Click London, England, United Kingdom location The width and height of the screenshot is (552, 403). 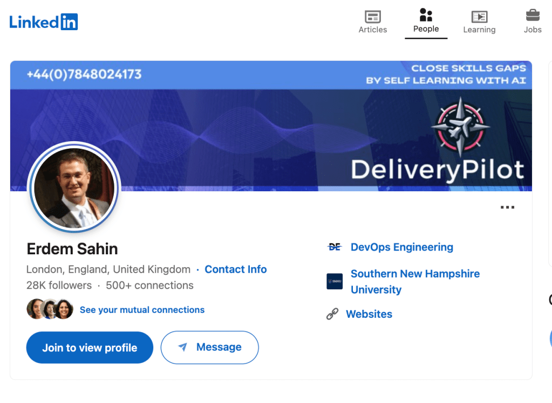tap(108, 269)
